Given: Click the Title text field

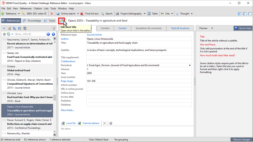Looking at the screenshot, I should click(139, 44).
